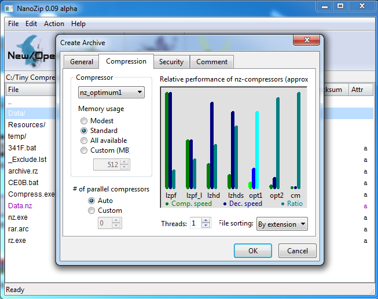
Task: Select the archive.rz file
Action: 23,171
